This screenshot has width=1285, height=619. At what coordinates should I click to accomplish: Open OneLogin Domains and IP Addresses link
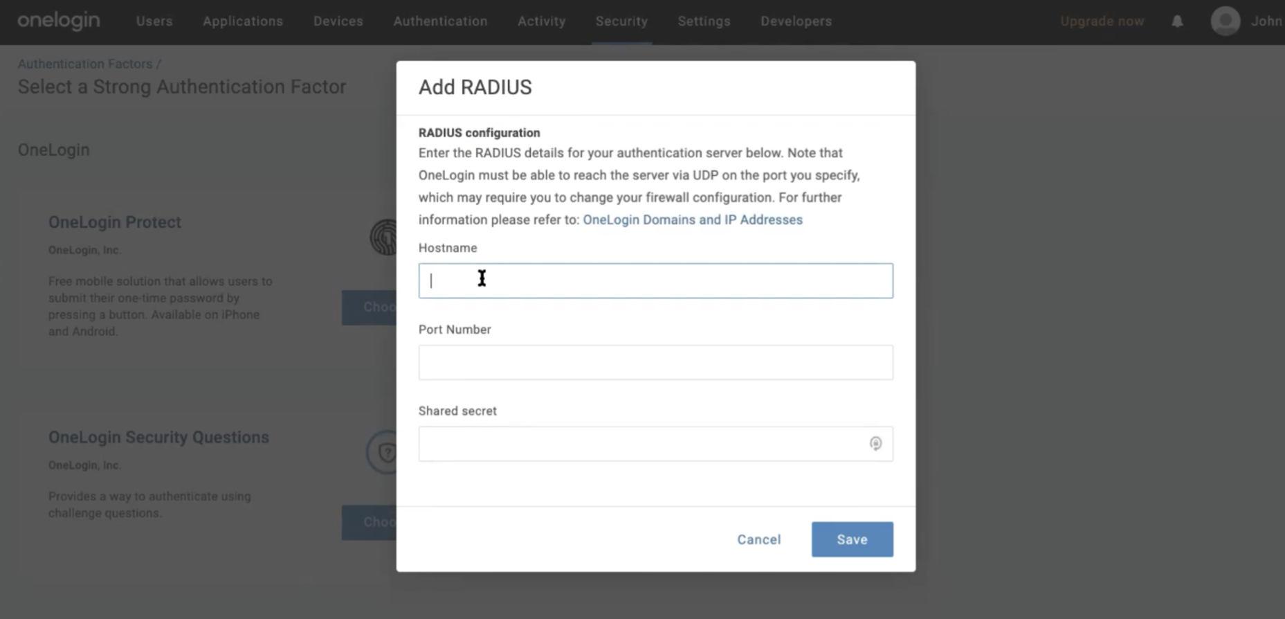(x=693, y=219)
